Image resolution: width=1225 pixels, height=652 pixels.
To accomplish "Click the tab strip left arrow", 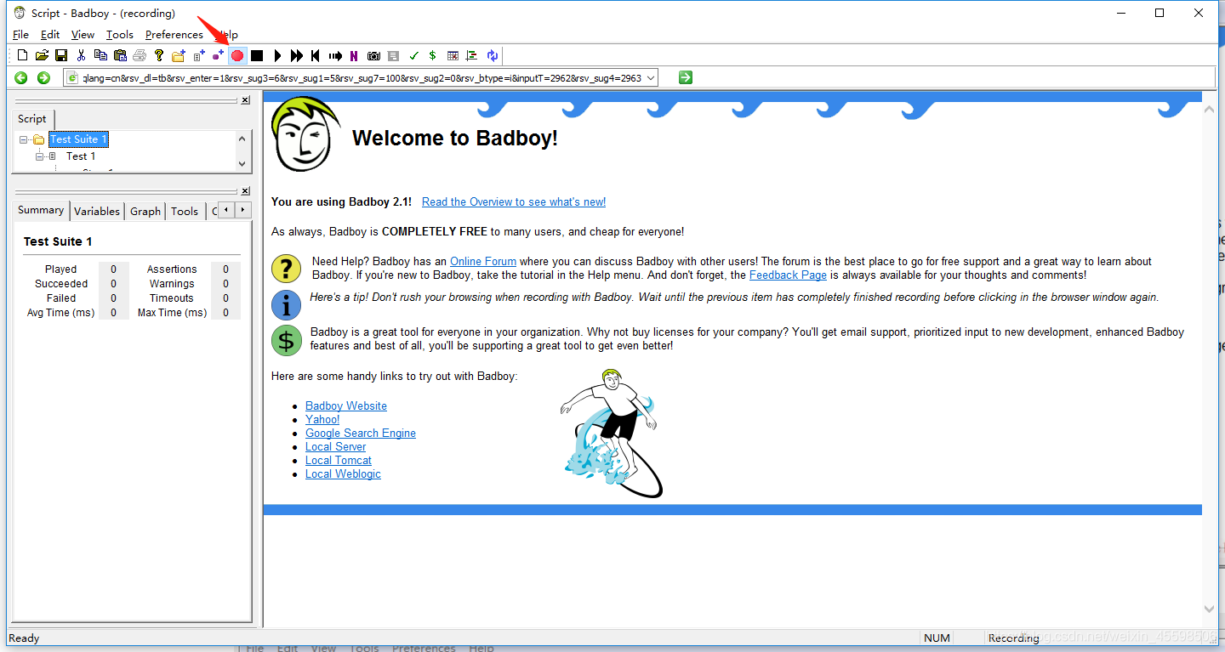I will [x=226, y=210].
